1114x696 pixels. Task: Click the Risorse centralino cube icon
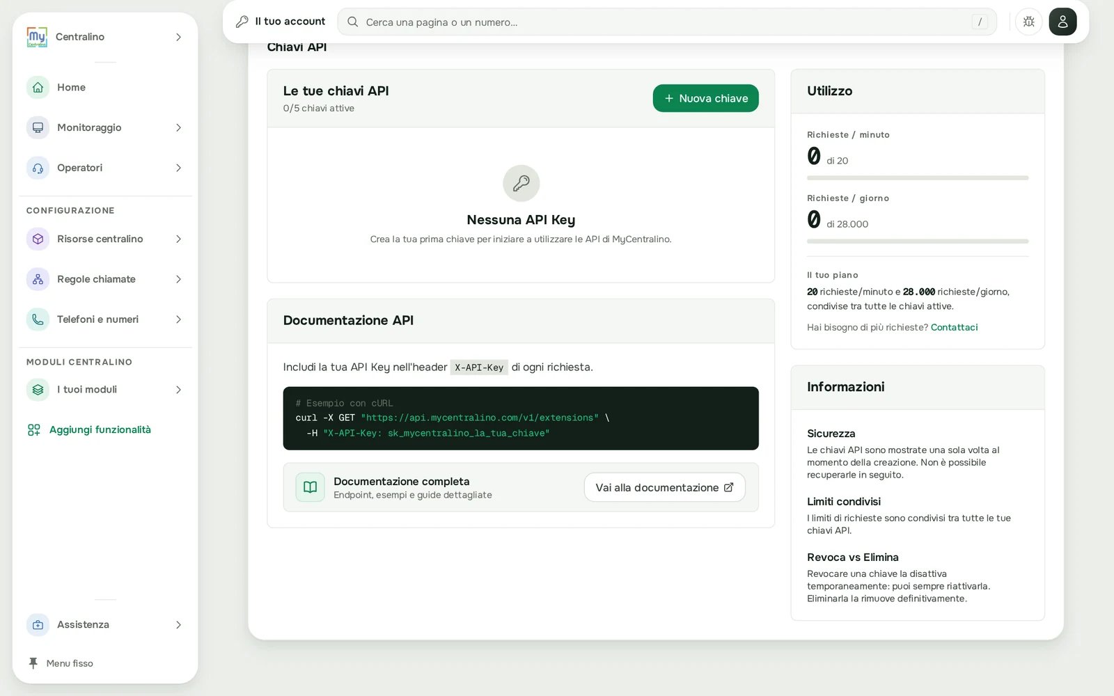[38, 239]
